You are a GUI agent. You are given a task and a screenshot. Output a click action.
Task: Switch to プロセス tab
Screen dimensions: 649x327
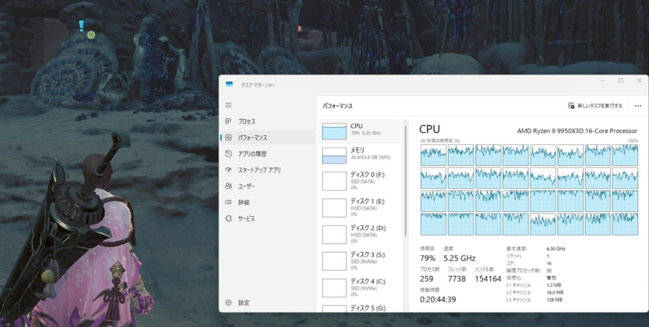pos(267,121)
